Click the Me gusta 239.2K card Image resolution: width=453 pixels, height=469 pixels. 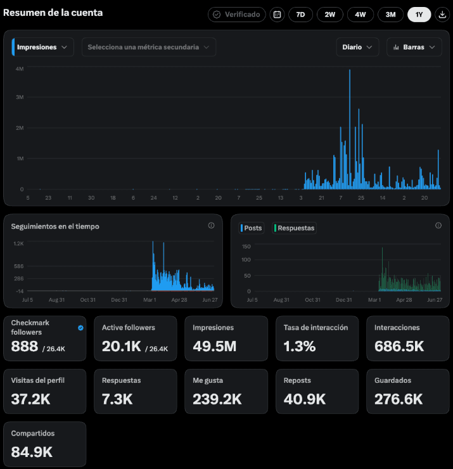[x=226, y=391]
